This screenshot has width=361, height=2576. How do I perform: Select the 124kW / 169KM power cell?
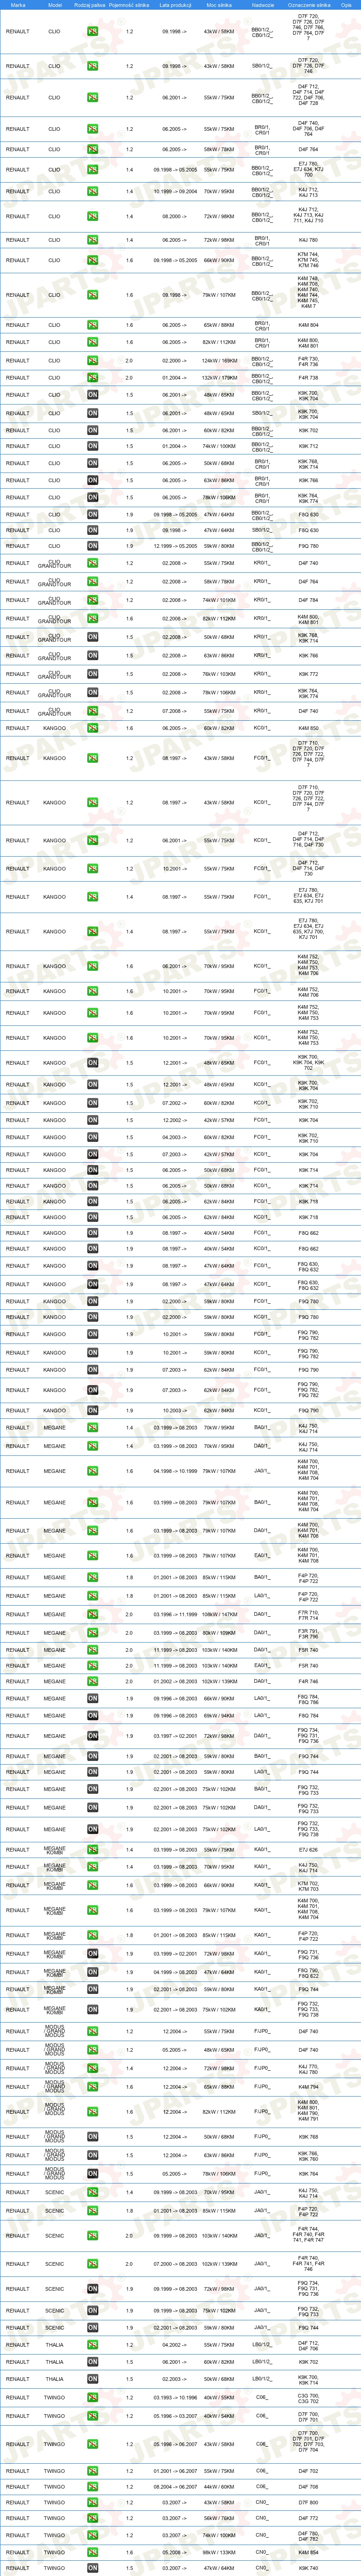(x=219, y=361)
